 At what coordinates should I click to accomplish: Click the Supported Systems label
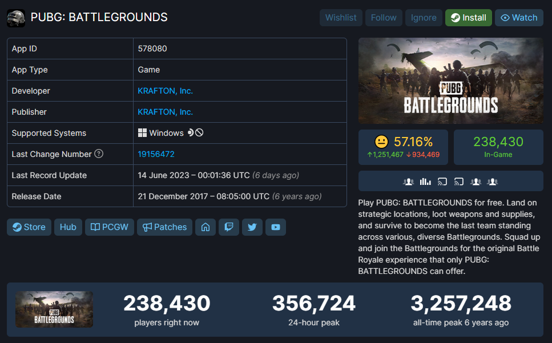(49, 133)
